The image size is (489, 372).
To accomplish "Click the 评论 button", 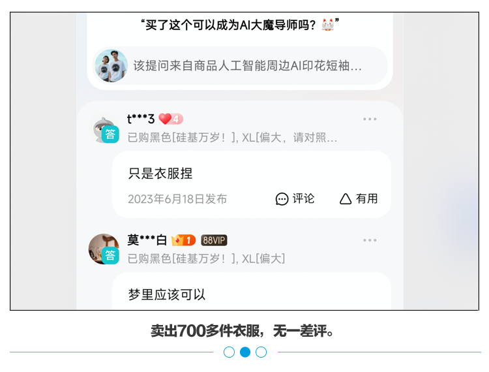I will point(295,199).
